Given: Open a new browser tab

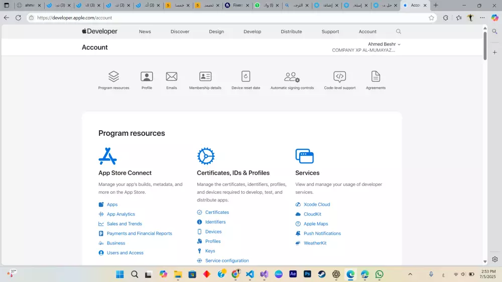Looking at the screenshot, I should [x=436, y=5].
